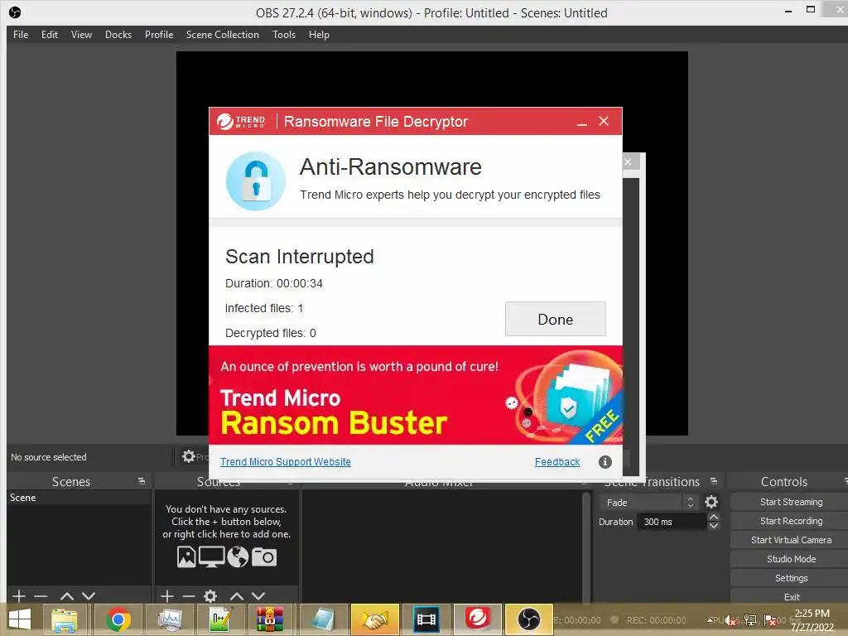Image resolution: width=848 pixels, height=636 pixels.
Task: Move source down in Sources list
Action: point(258,596)
